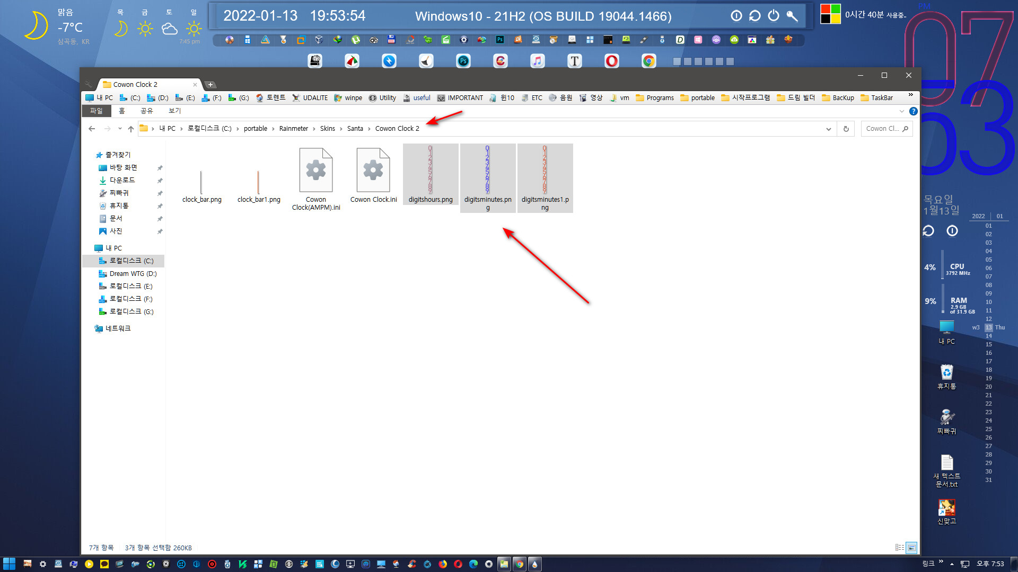Add a new Explorer tab with plus button
Screen dimensions: 1018x572
[210, 85]
